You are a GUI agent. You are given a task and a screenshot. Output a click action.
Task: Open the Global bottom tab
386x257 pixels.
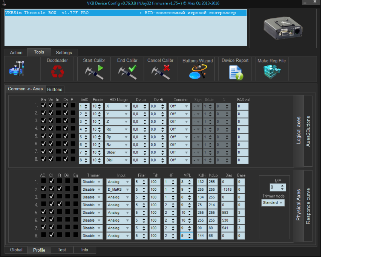[16, 249]
